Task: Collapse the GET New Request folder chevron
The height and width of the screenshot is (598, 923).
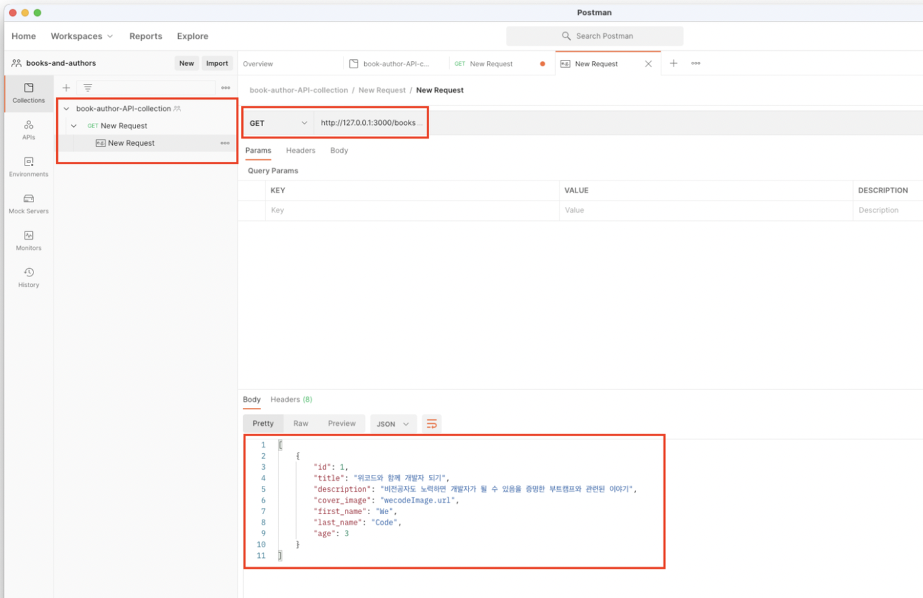Action: pos(73,126)
